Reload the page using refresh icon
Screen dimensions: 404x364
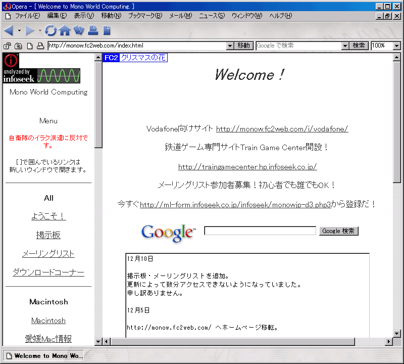[50, 30]
